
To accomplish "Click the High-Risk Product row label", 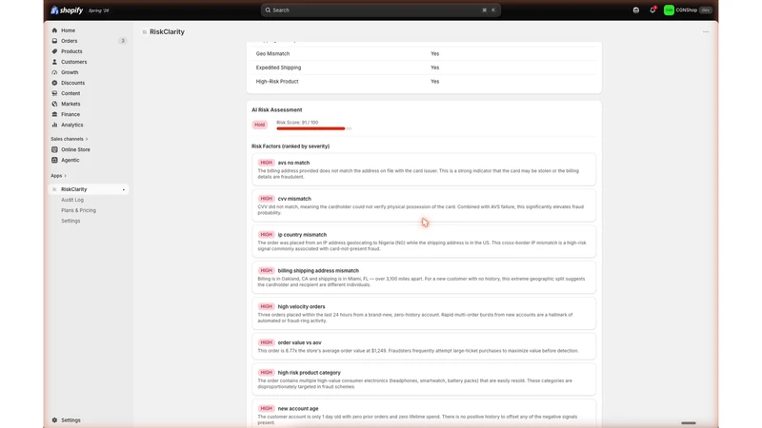I will coord(277,82).
